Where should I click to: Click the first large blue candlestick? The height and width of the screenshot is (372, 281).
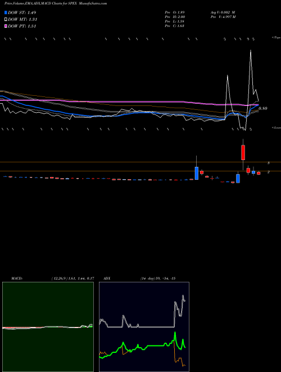click(197, 173)
